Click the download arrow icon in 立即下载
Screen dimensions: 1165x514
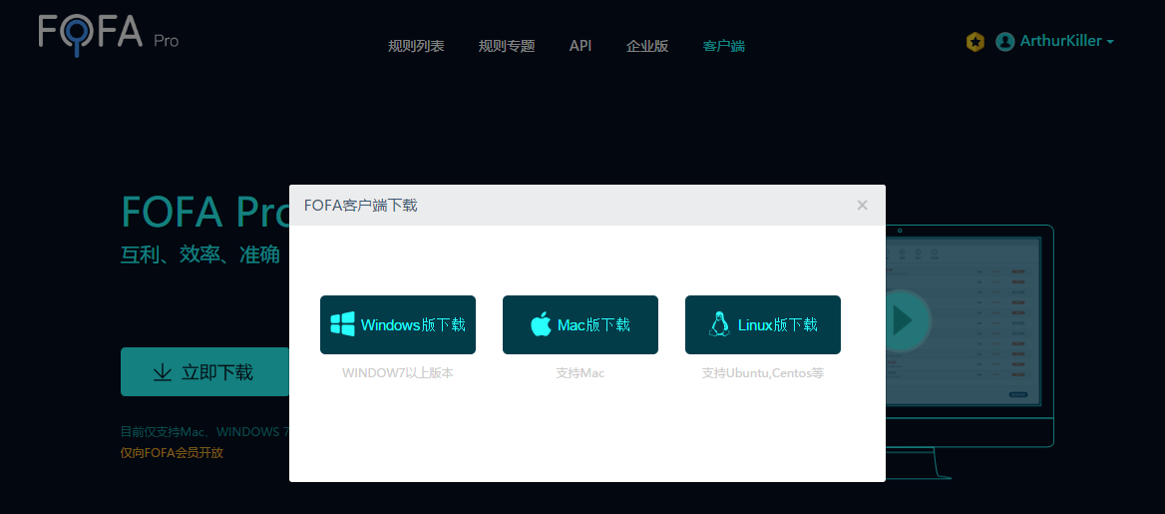(x=162, y=372)
